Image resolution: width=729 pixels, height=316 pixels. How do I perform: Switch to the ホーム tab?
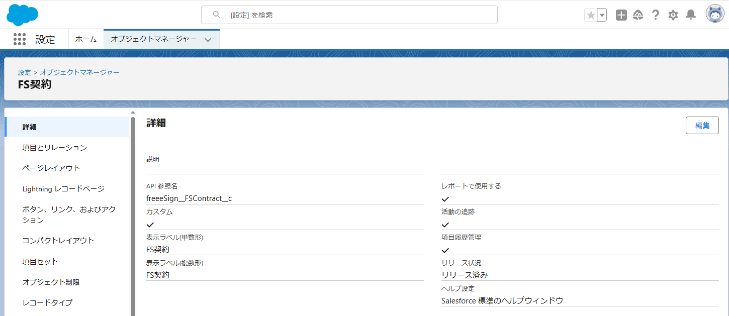coord(86,39)
